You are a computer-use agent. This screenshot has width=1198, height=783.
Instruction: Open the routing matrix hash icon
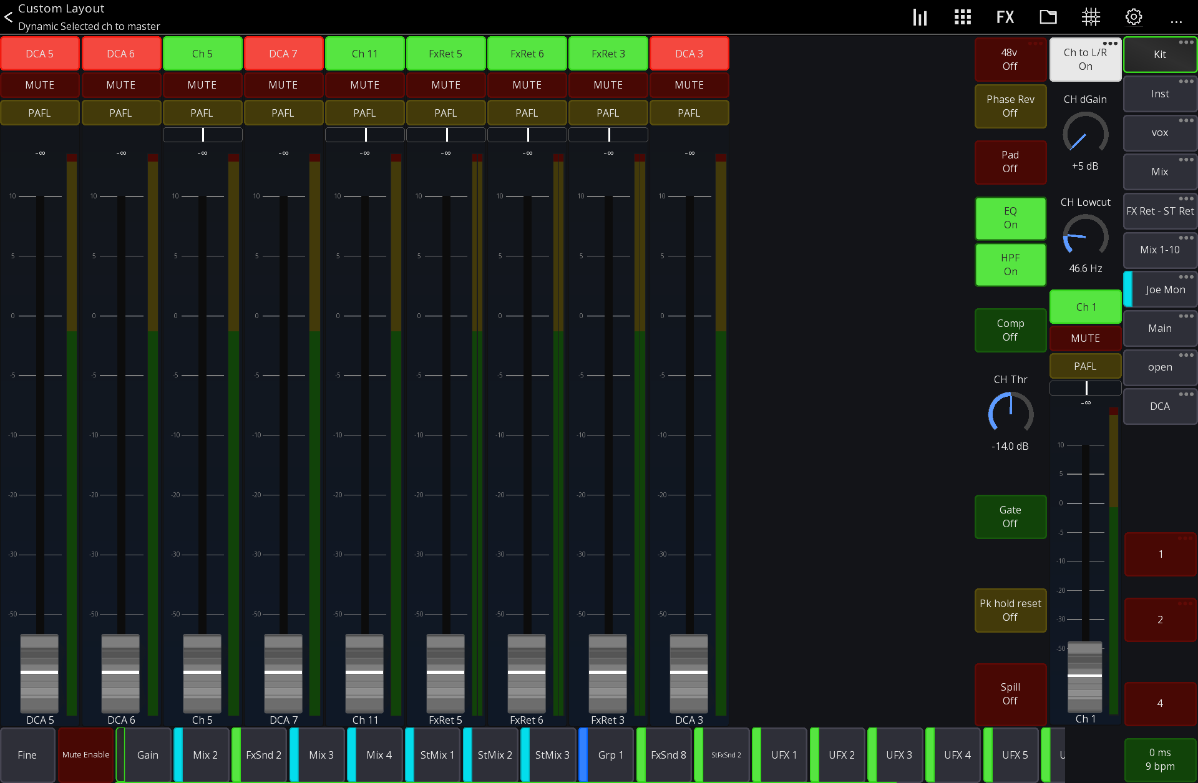(1091, 17)
